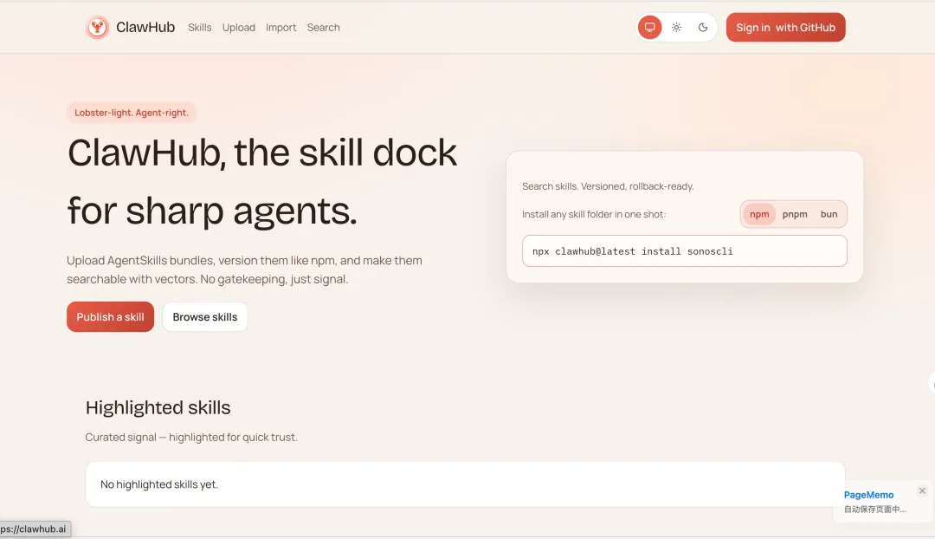Click the Highlighted skills heading
This screenshot has width=935, height=539.
pyautogui.click(x=158, y=407)
